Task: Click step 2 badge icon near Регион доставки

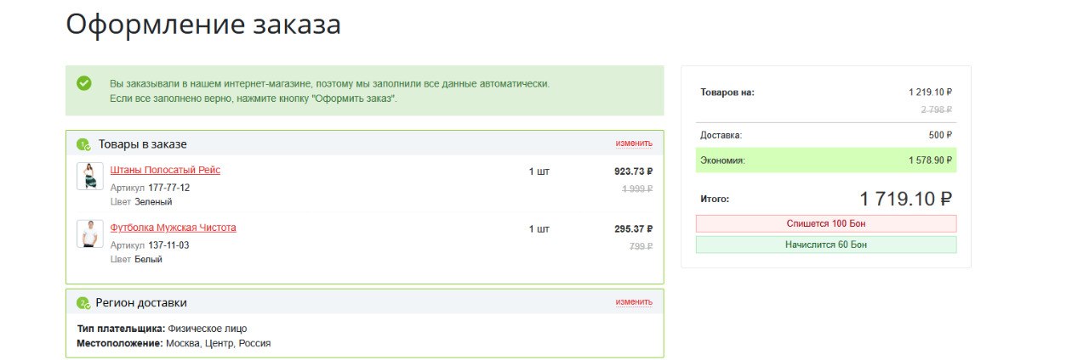Action: click(x=83, y=303)
